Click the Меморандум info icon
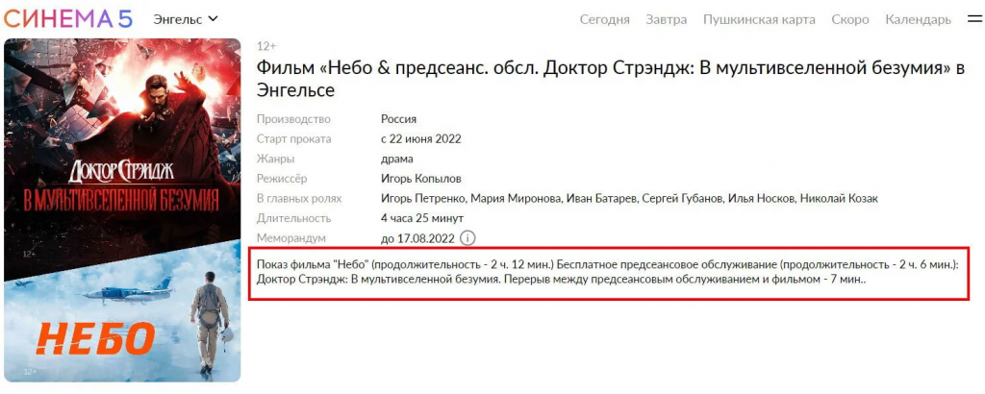 pyautogui.click(x=467, y=238)
